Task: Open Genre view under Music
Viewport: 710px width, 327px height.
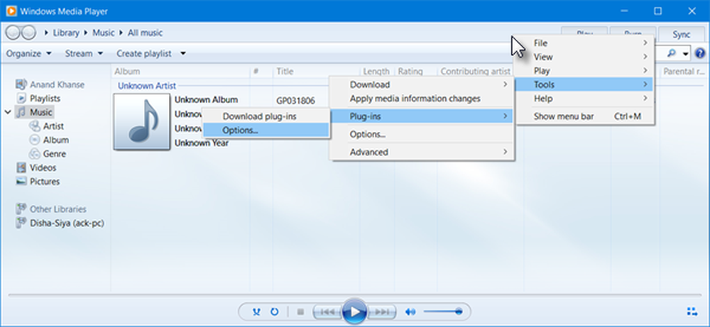Action: (55, 154)
